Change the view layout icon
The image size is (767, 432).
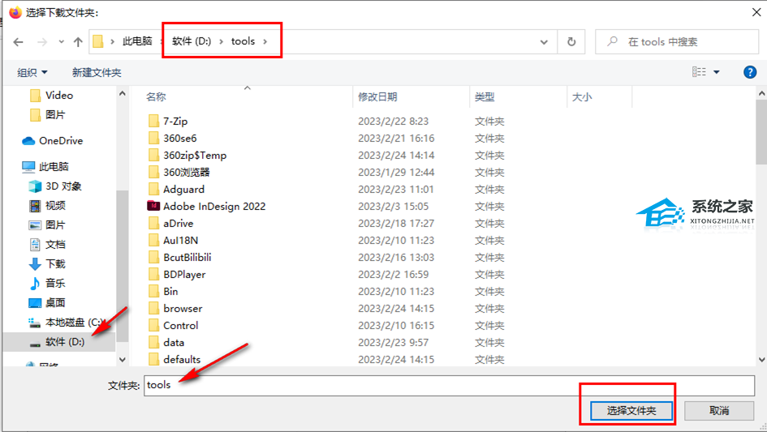pyautogui.click(x=699, y=72)
